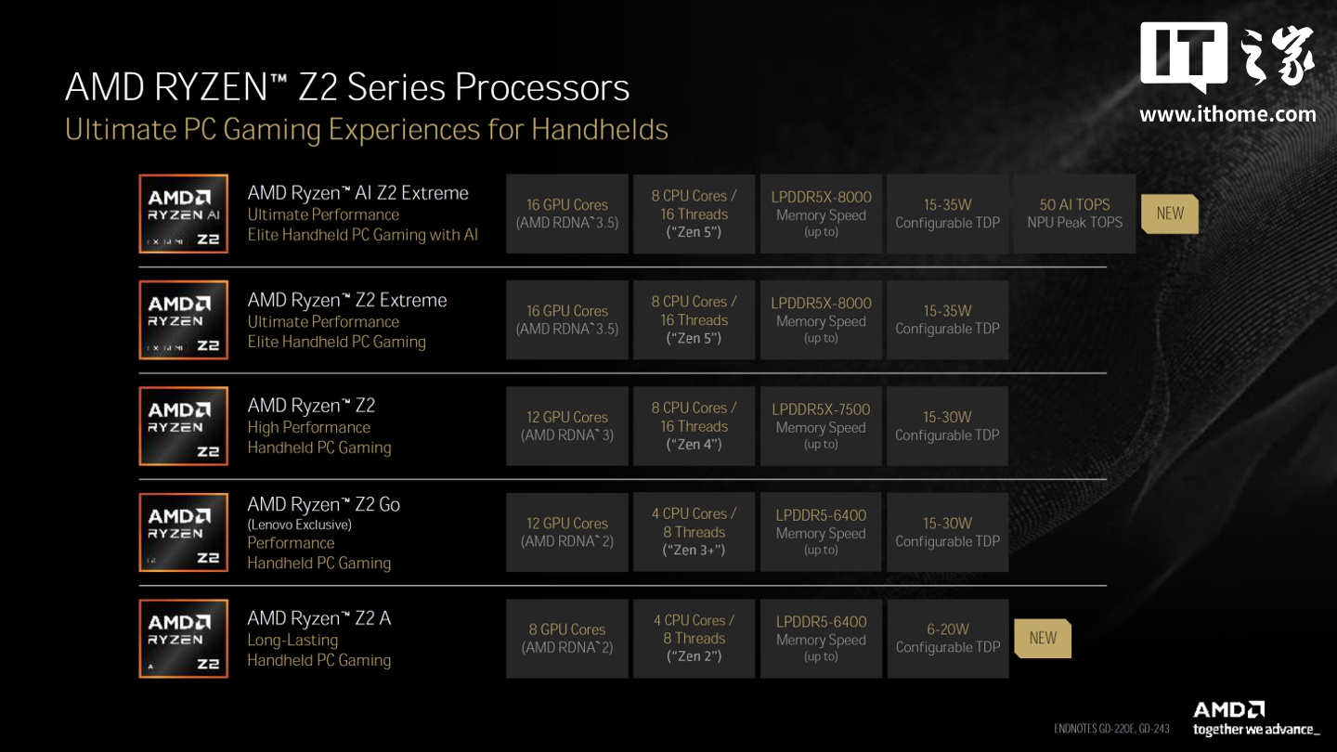
Task: Click the AMD together we advance logo
Action: pyautogui.click(x=1255, y=719)
